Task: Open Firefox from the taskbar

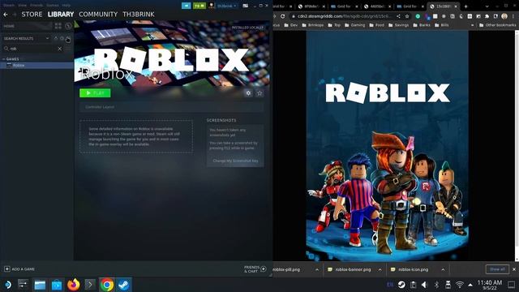Action: [74, 285]
